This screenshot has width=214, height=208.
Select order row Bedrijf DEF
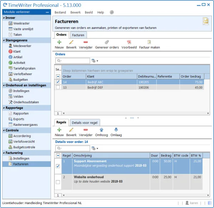point(129,88)
